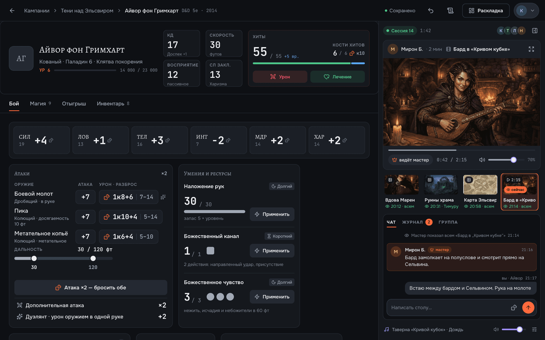This screenshot has height=340, width=545.
Task: Roll the Strength check die icon
Action: click(51, 140)
